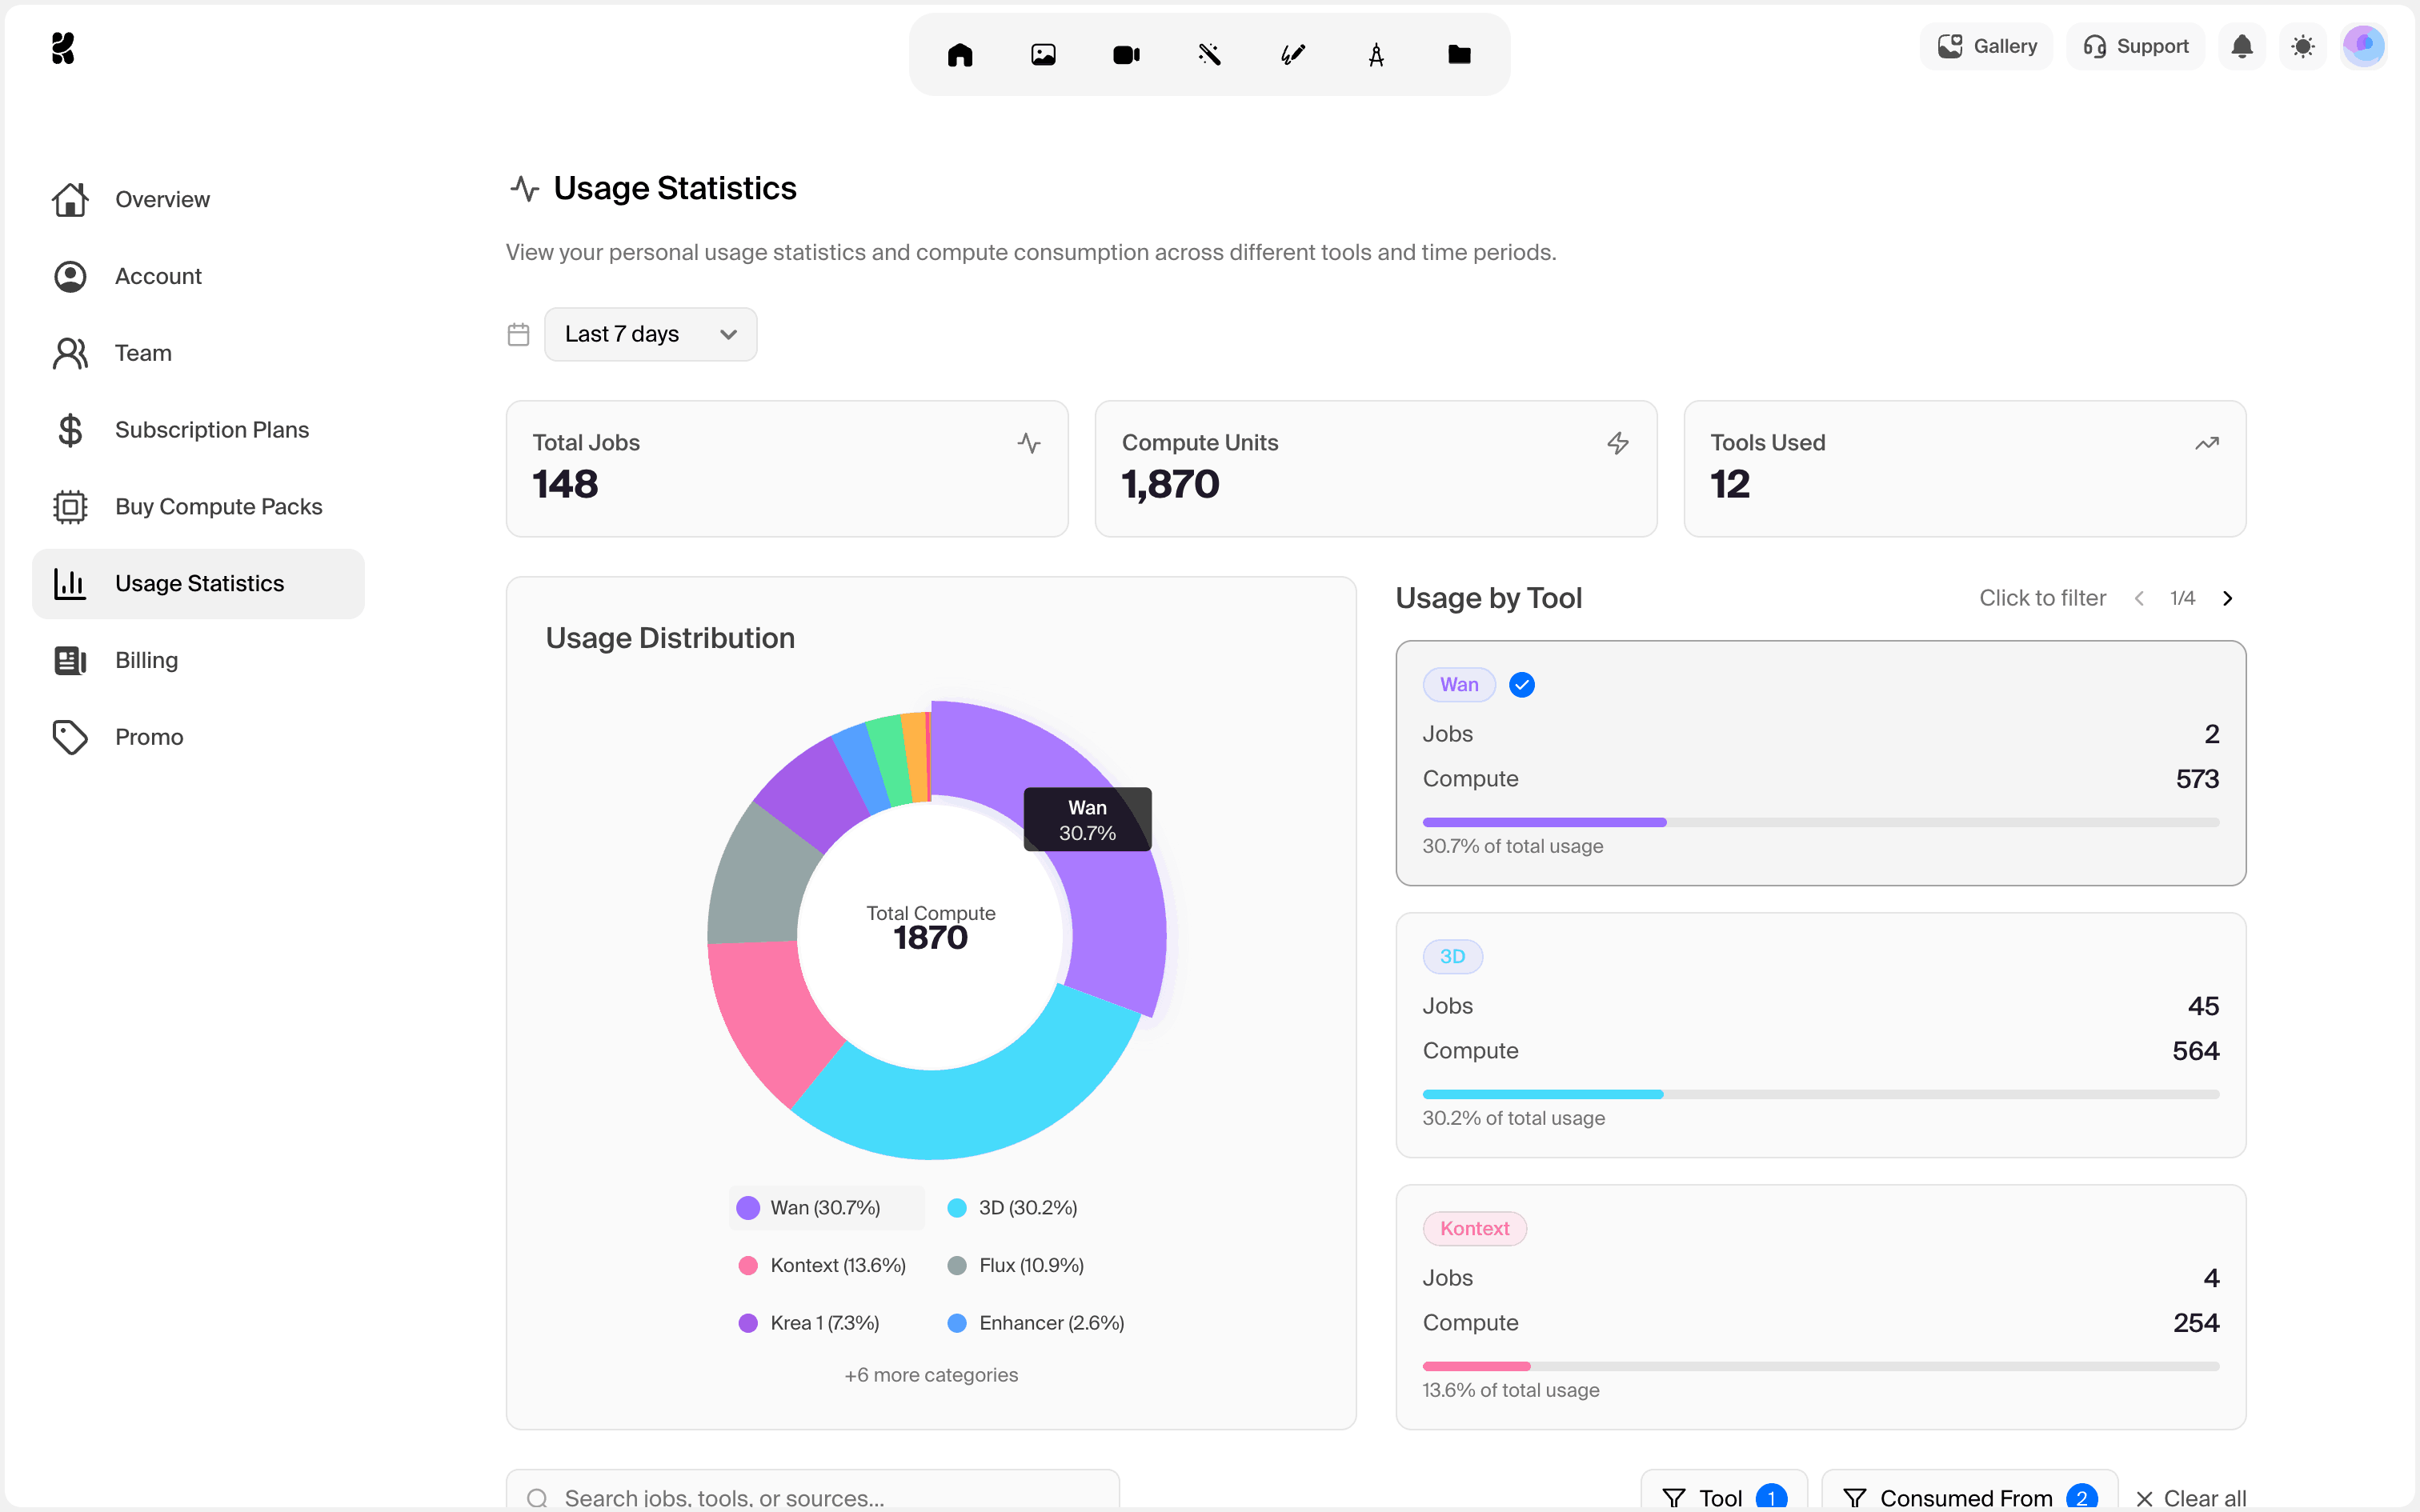Screen dimensions: 2420x1512
Task: Open the Last 7 days dropdown
Action: (x=650, y=334)
